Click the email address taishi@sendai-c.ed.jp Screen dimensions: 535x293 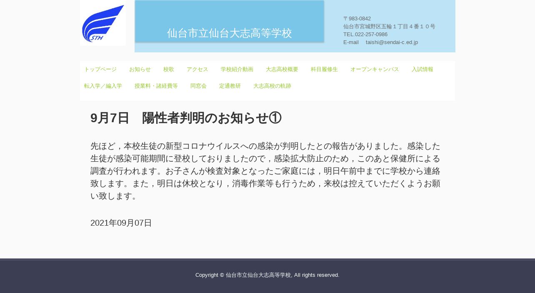[x=392, y=42]
